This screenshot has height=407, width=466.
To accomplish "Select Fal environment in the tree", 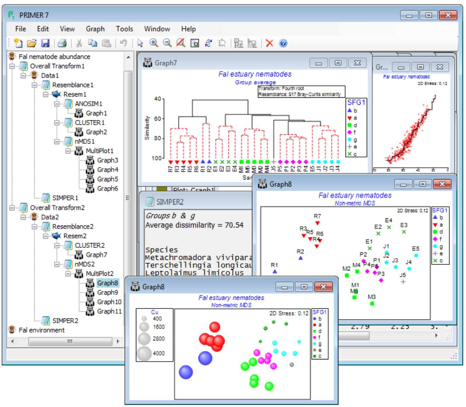I will pyautogui.click(x=42, y=330).
